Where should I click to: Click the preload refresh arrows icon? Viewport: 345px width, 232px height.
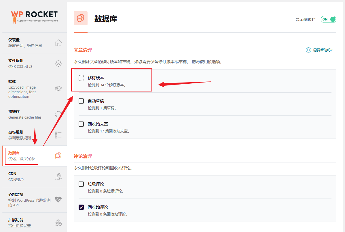coord(58,114)
